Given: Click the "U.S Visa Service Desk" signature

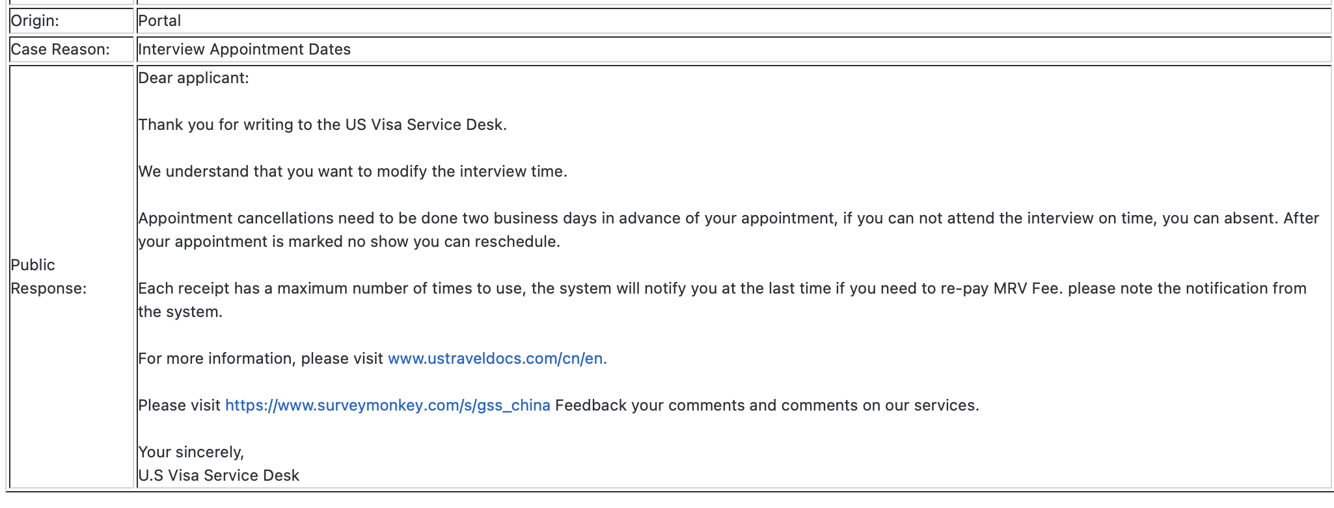Looking at the screenshot, I should tap(219, 476).
